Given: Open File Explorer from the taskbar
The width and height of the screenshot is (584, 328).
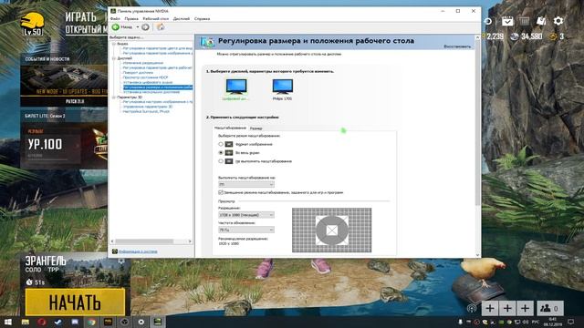Looking at the screenshot, I should coord(25,322).
